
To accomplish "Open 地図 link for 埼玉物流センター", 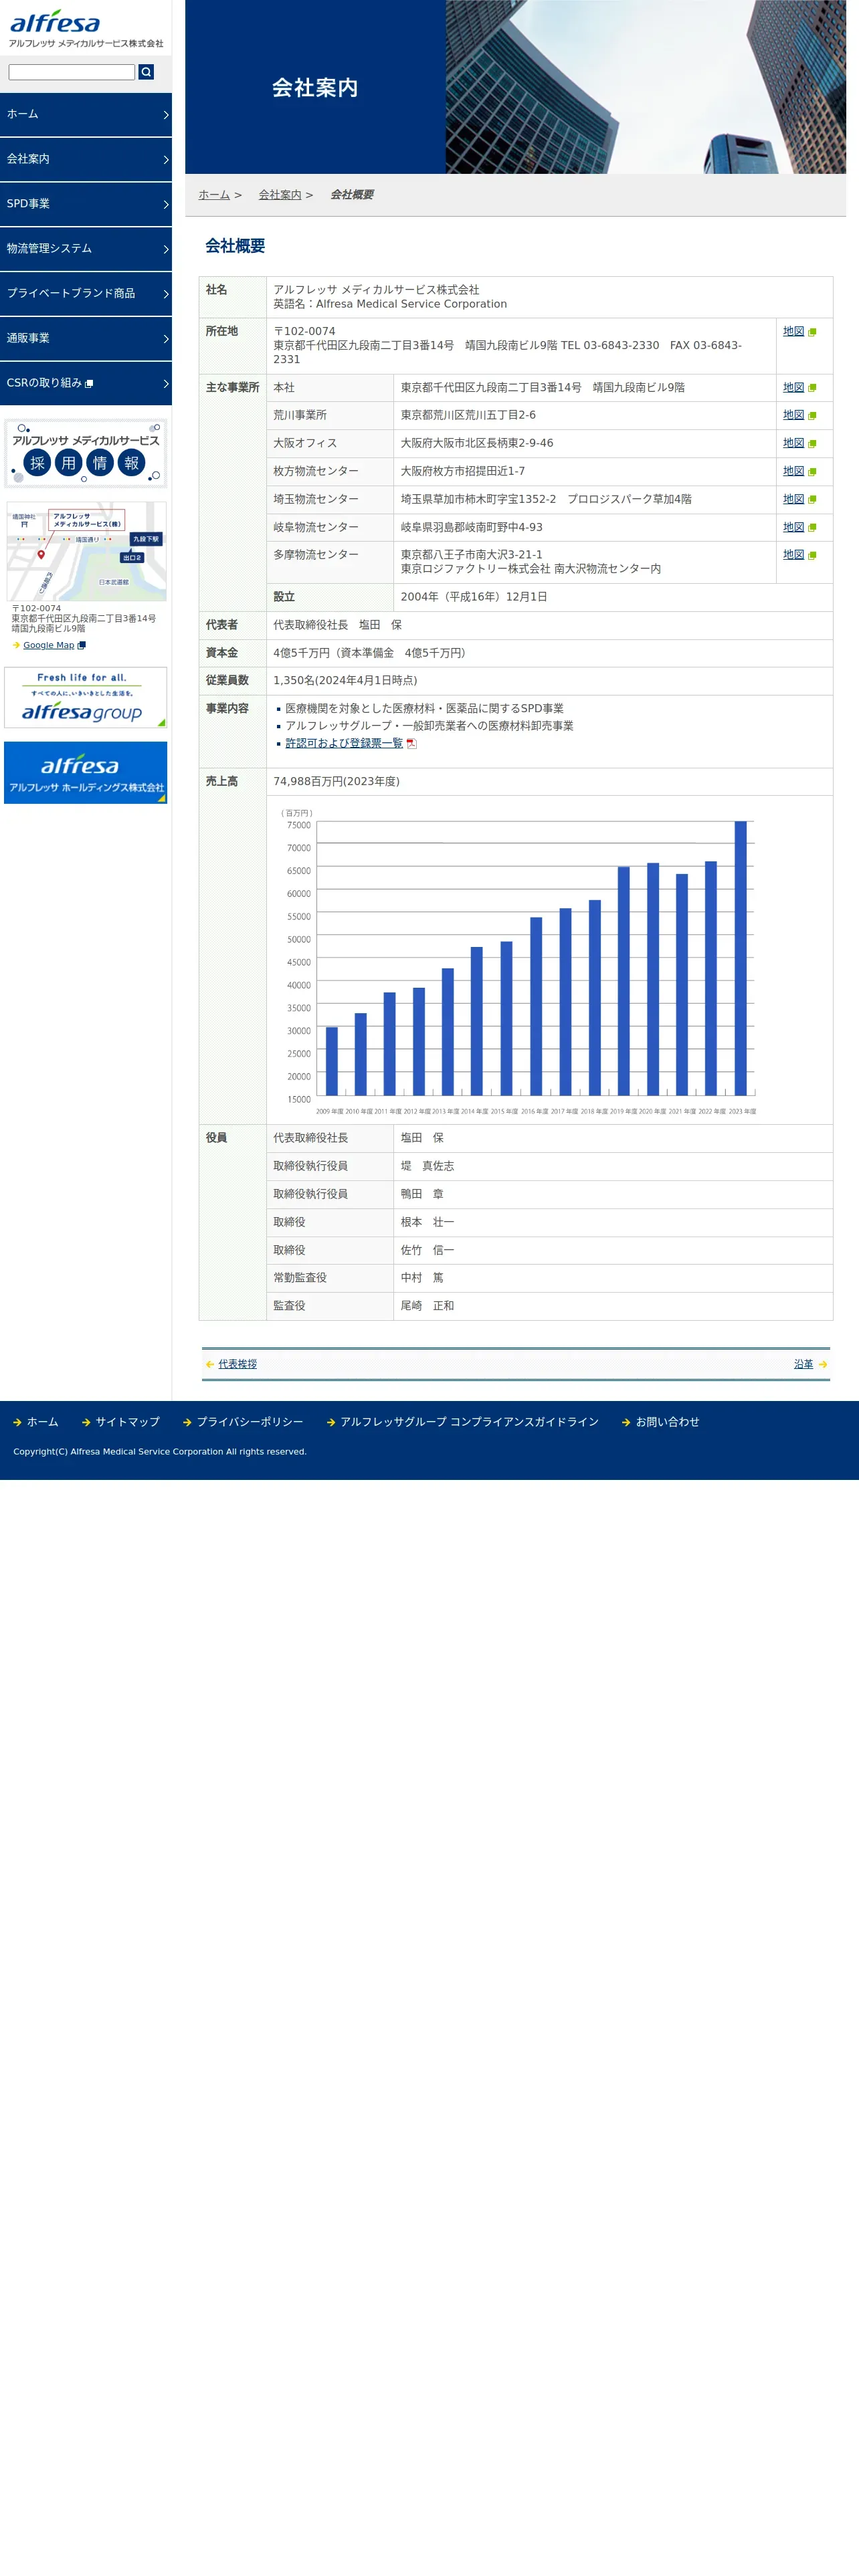I will pyautogui.click(x=794, y=499).
